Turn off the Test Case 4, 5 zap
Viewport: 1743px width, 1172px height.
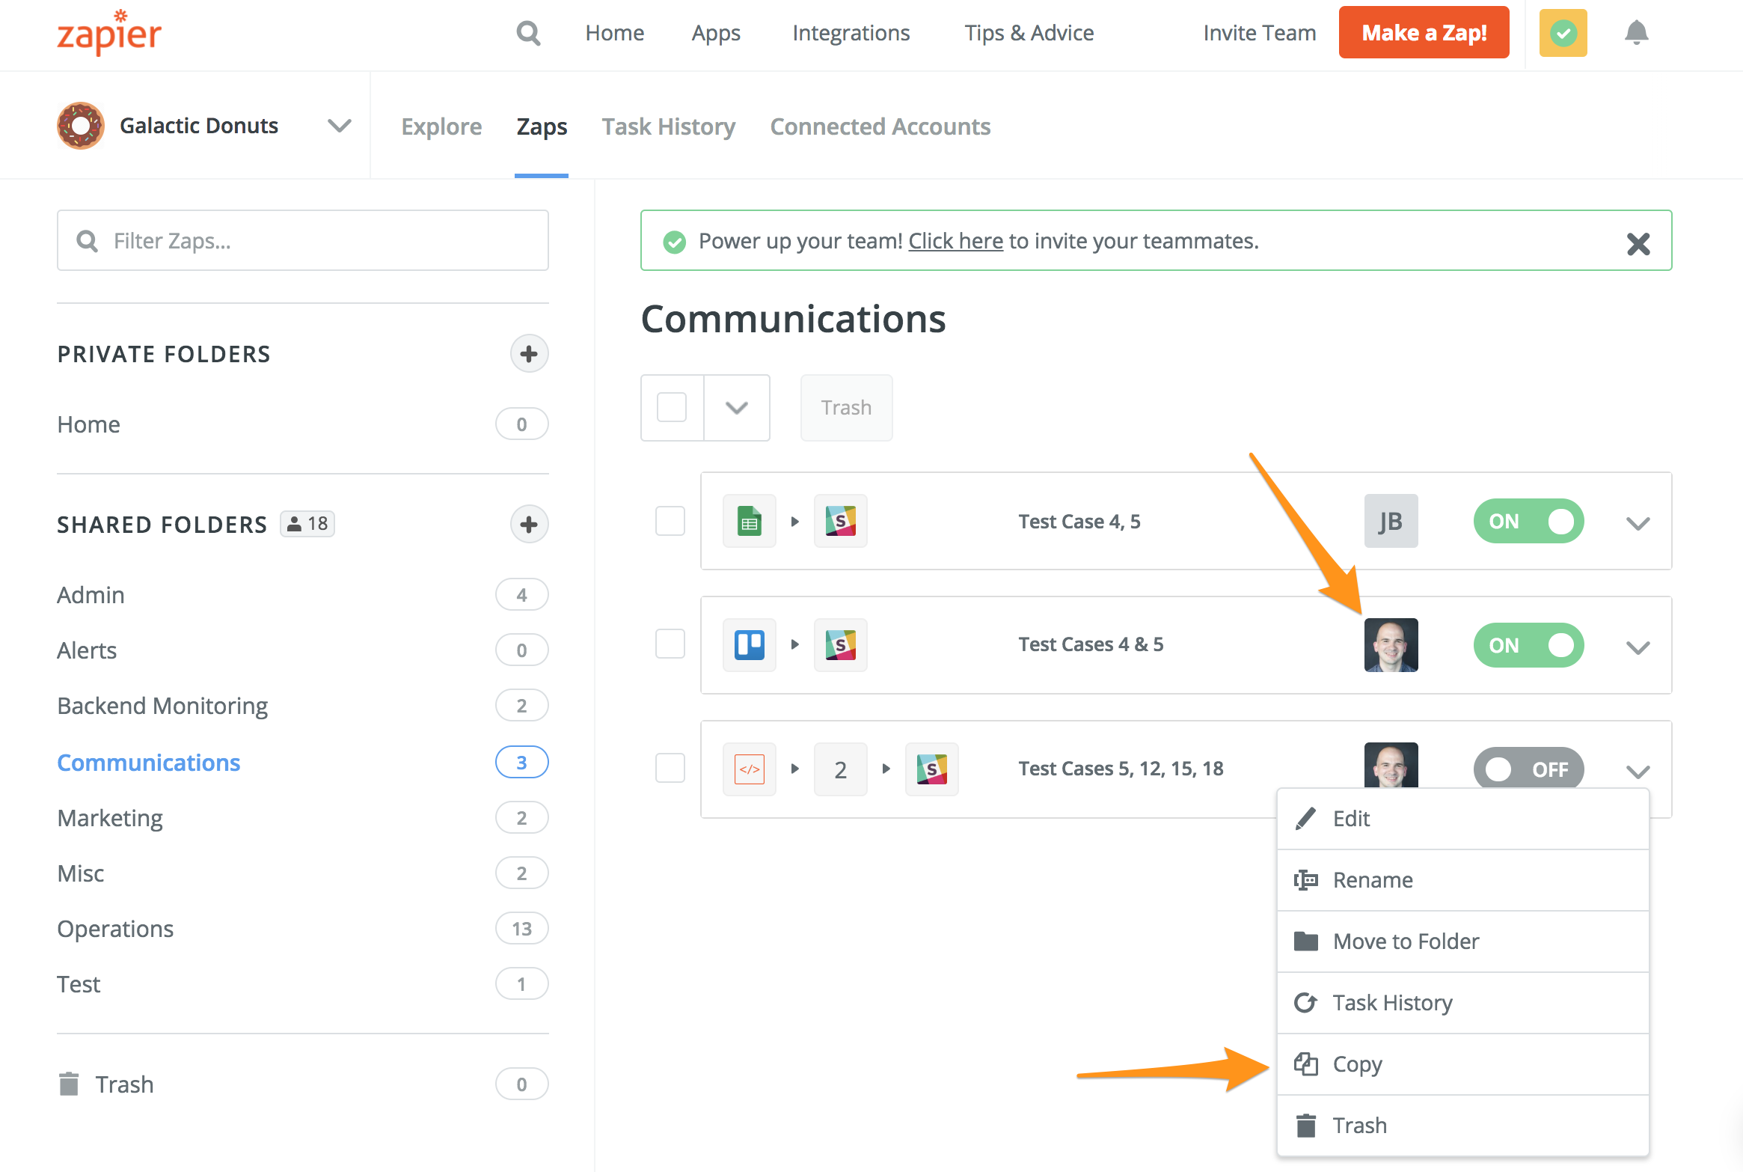(1528, 521)
